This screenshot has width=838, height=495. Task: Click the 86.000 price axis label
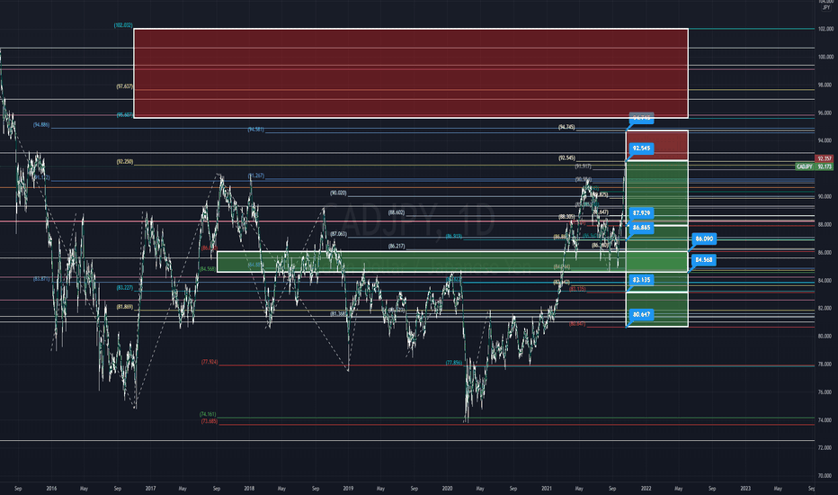(x=825, y=253)
